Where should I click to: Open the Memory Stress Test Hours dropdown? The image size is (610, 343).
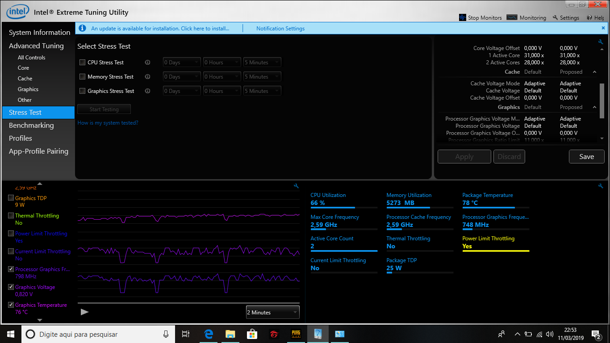222,77
